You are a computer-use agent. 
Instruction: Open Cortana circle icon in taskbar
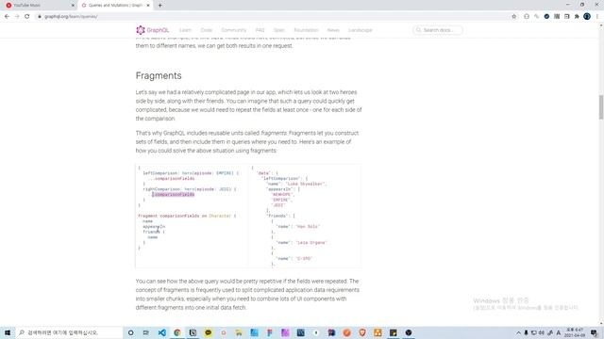(130, 332)
